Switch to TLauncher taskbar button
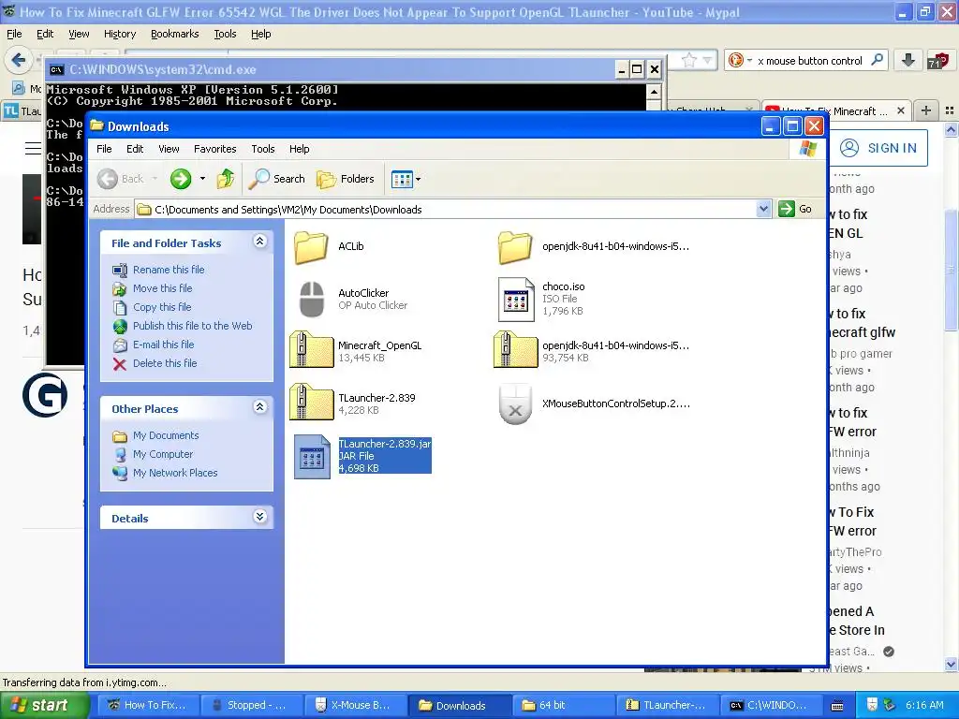 coord(667,705)
